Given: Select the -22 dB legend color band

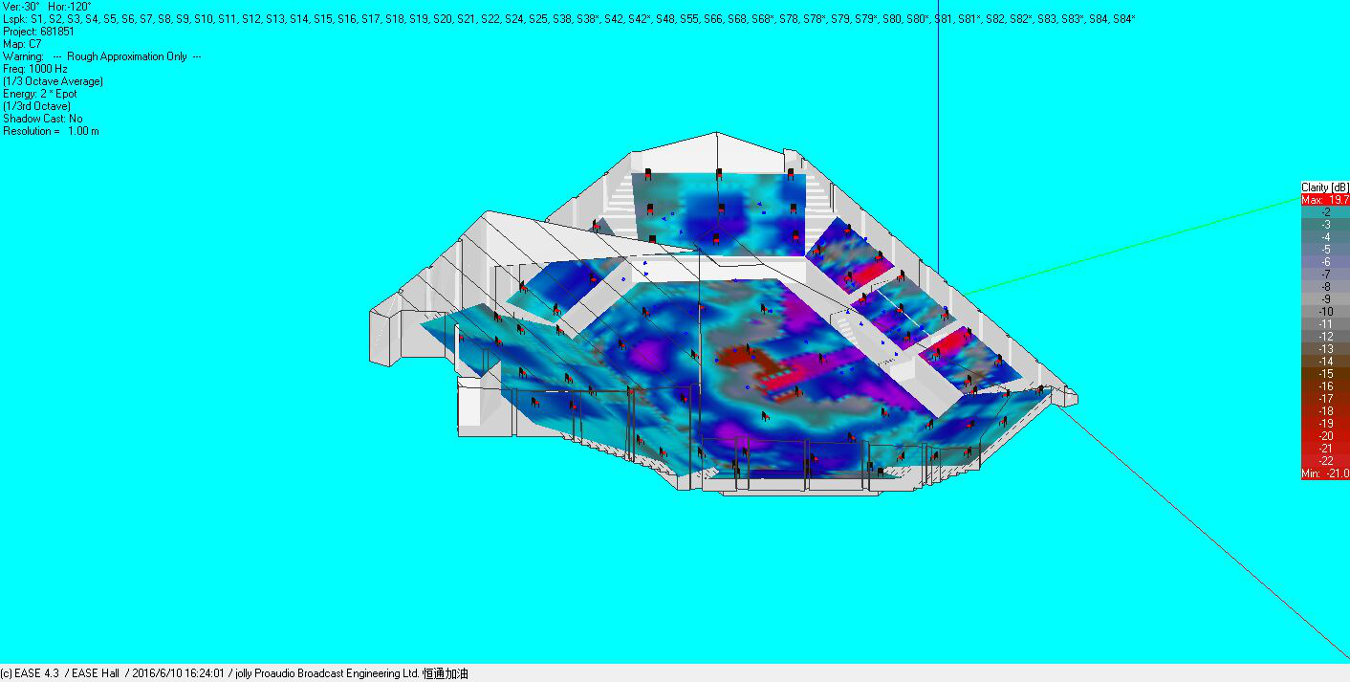Looking at the screenshot, I should (x=1325, y=461).
